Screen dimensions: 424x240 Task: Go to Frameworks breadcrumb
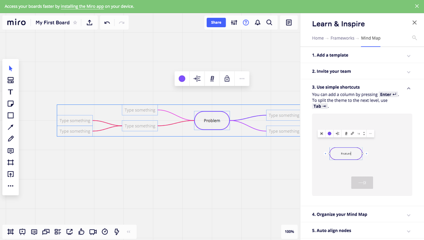coord(343,38)
